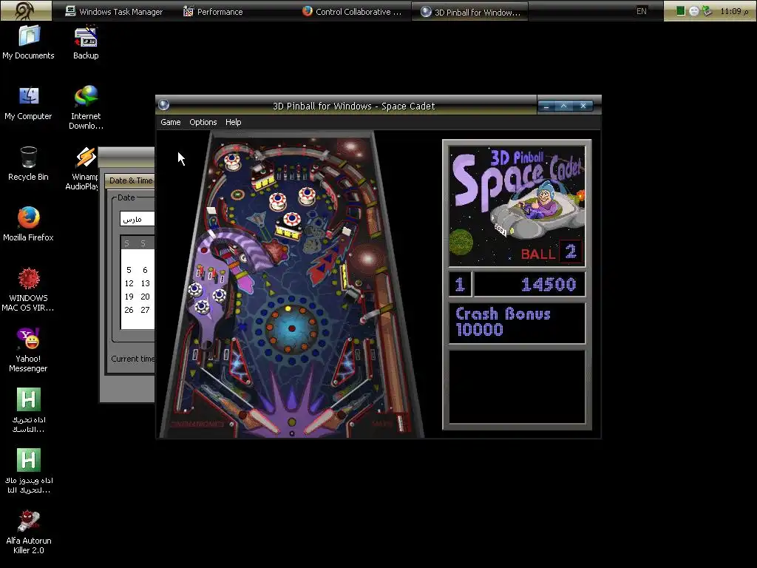Click the EN language indicator
Viewport: 757px width, 568px height.
[642, 10]
